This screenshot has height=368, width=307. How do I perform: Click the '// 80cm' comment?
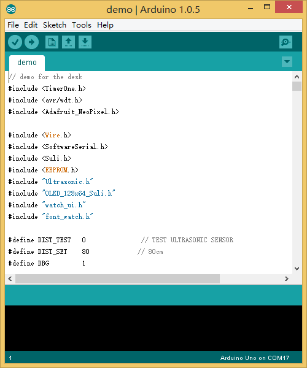point(150,251)
